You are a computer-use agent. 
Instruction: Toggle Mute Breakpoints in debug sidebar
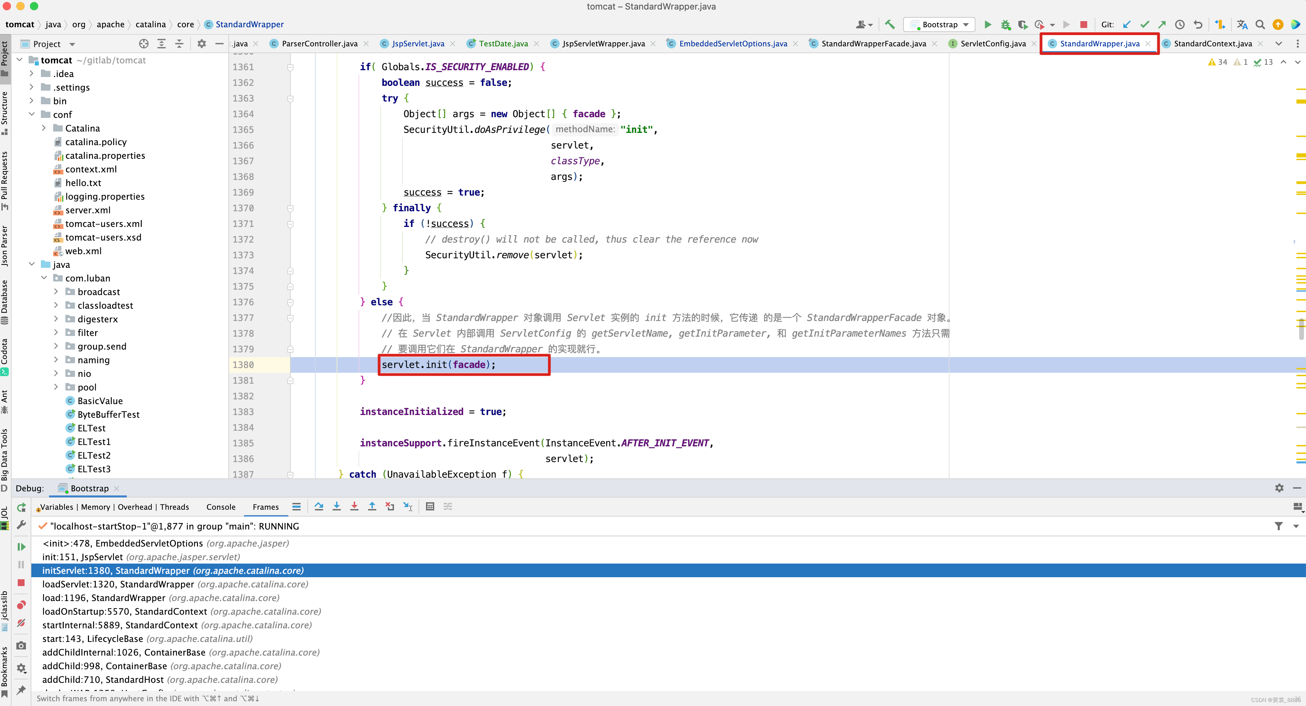pos(21,623)
